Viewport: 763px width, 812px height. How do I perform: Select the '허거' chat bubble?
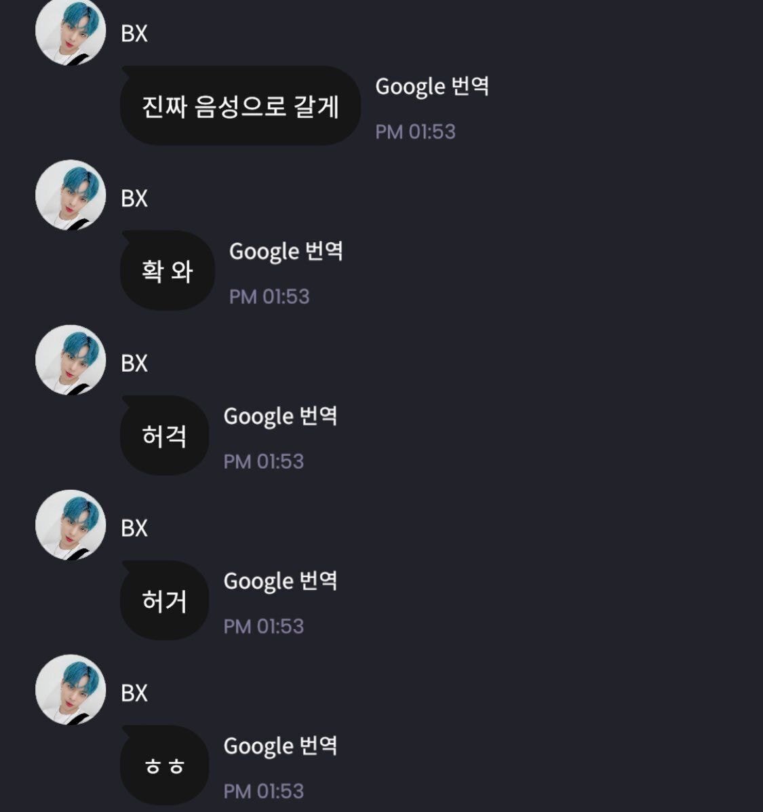coord(165,601)
